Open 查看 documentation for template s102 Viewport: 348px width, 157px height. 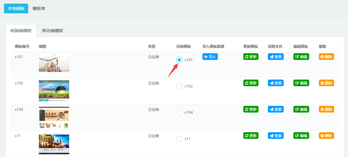[275, 83]
